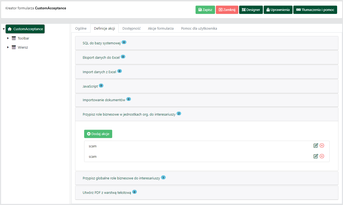This screenshot has width=343, height=205.
Task: Delete the second scam action
Action: pos(322,156)
